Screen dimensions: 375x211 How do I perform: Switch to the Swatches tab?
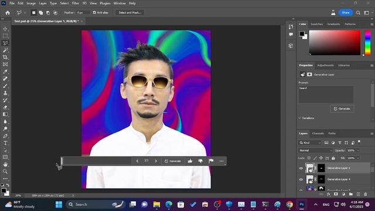click(316, 24)
